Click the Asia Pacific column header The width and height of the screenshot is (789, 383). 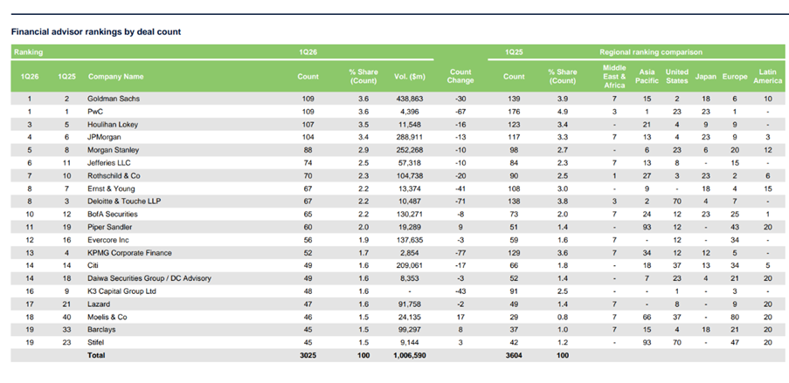648,77
